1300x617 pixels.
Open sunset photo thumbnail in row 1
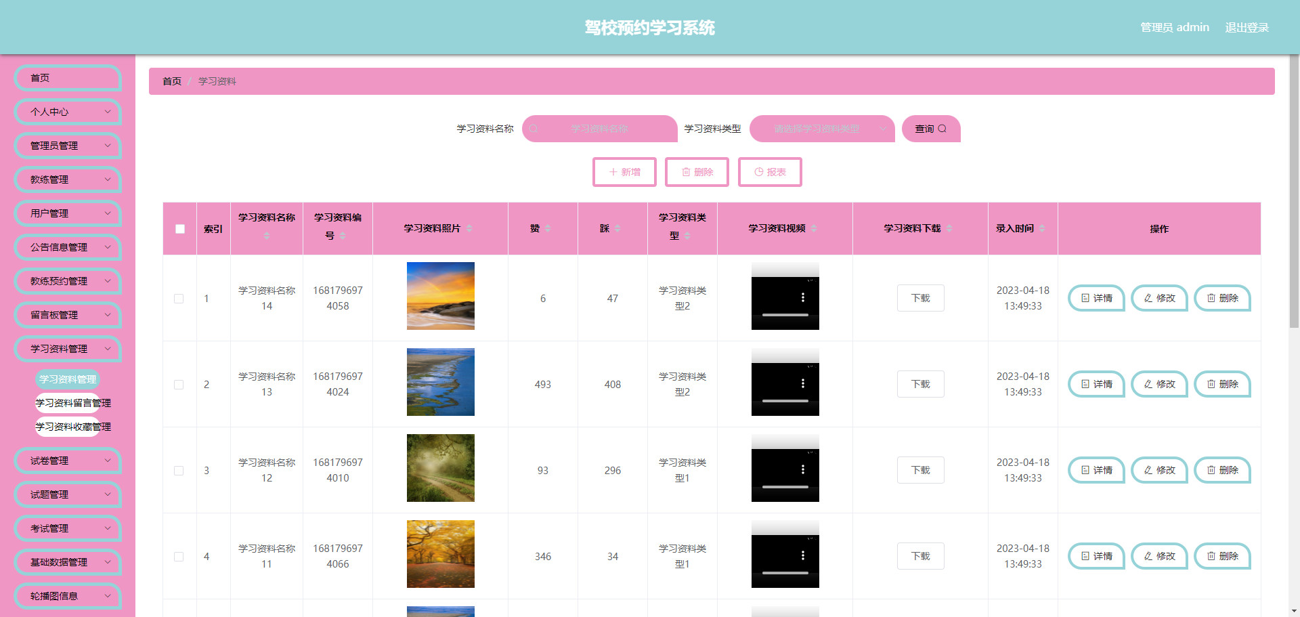(441, 296)
